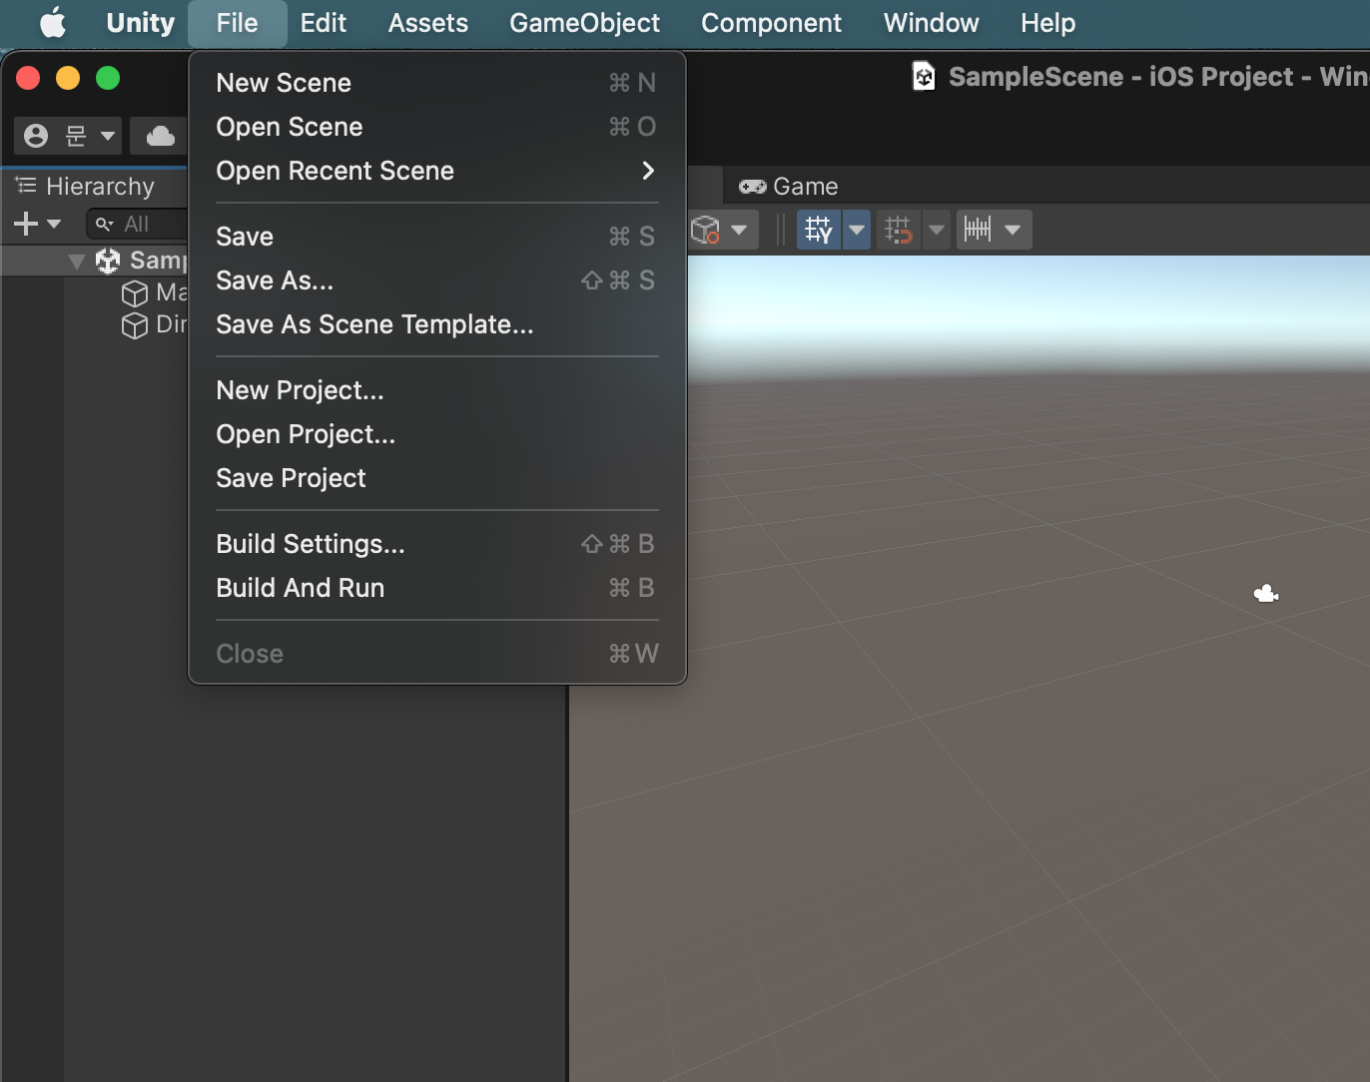Open the grid axis dropdown arrow
Screen dimensions: 1370x1082
pos(857,230)
